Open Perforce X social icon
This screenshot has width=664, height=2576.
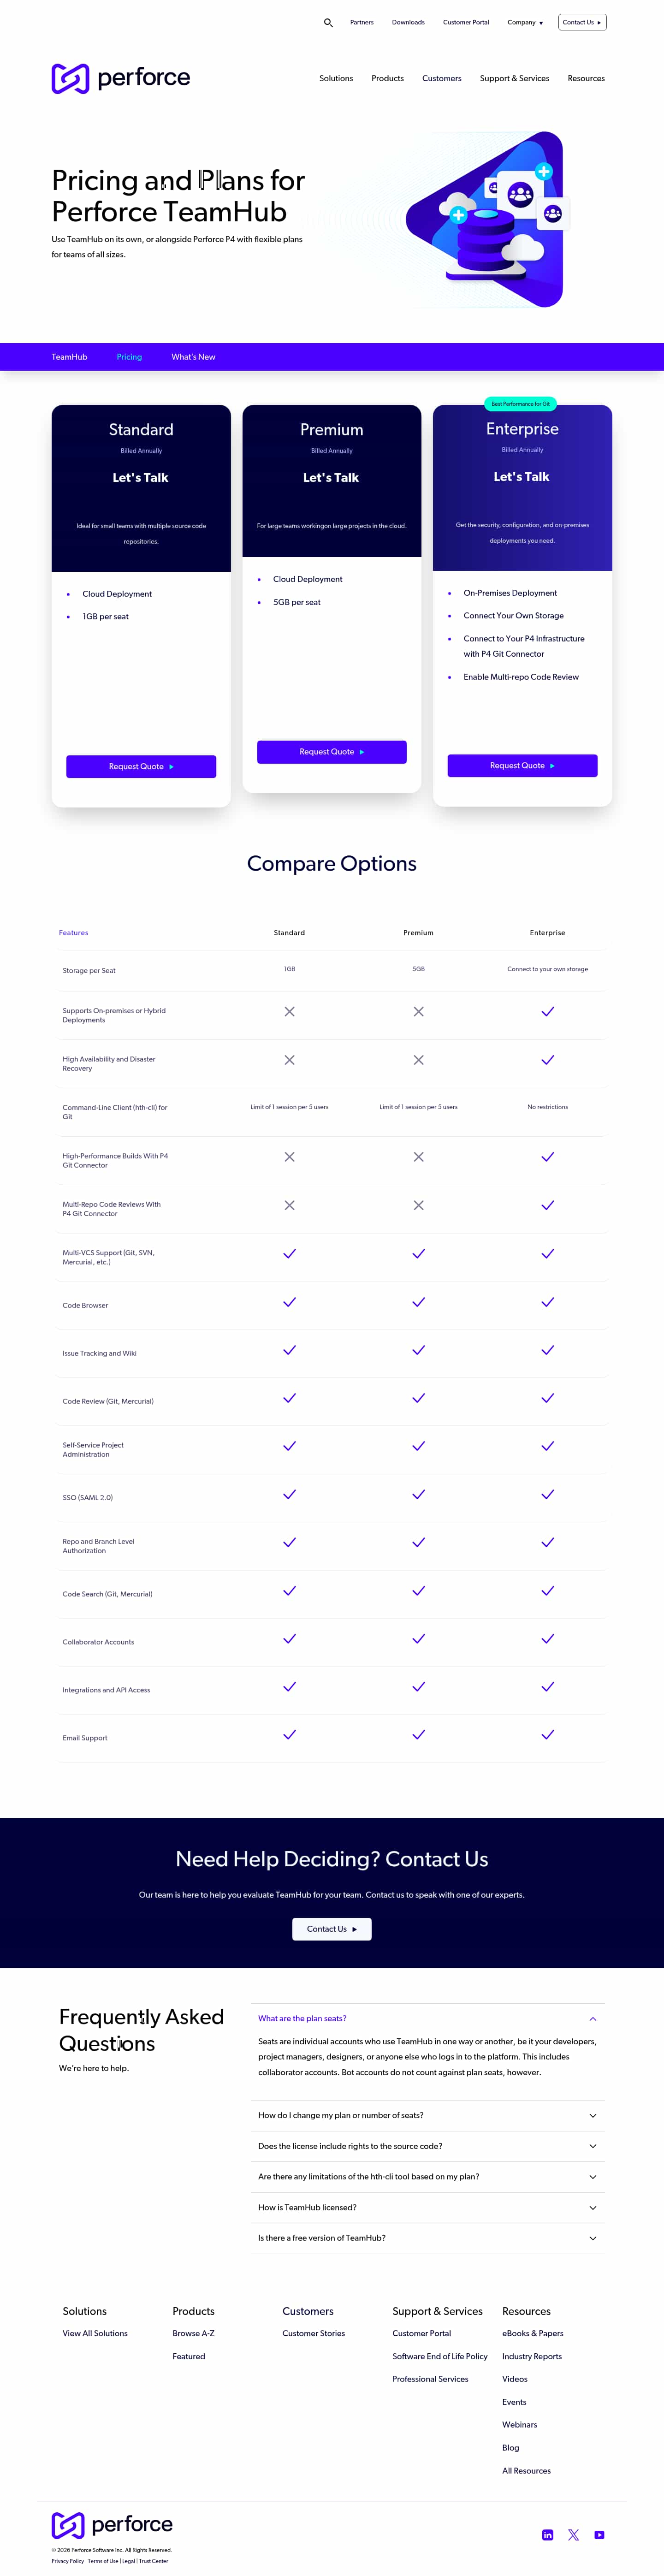coord(573,2534)
